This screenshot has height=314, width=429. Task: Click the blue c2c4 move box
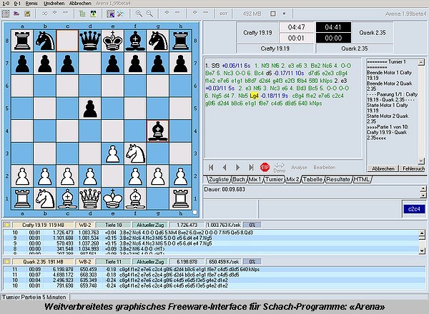(x=414, y=209)
